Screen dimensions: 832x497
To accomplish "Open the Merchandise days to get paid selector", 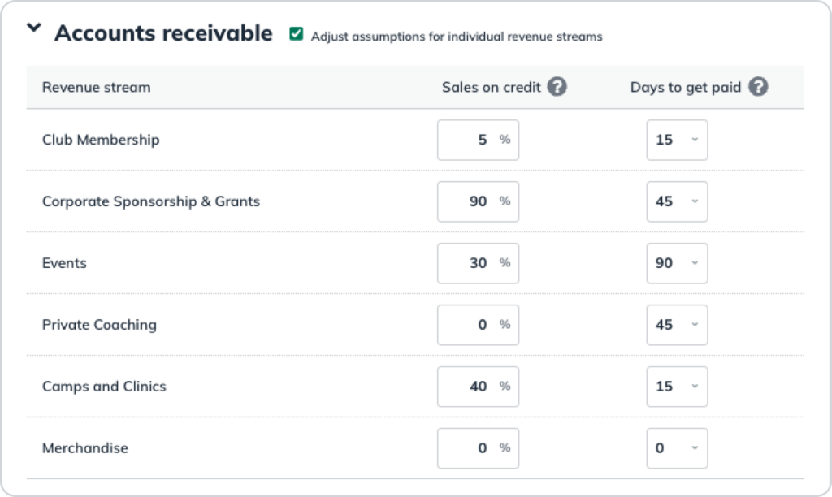I will tap(677, 447).
